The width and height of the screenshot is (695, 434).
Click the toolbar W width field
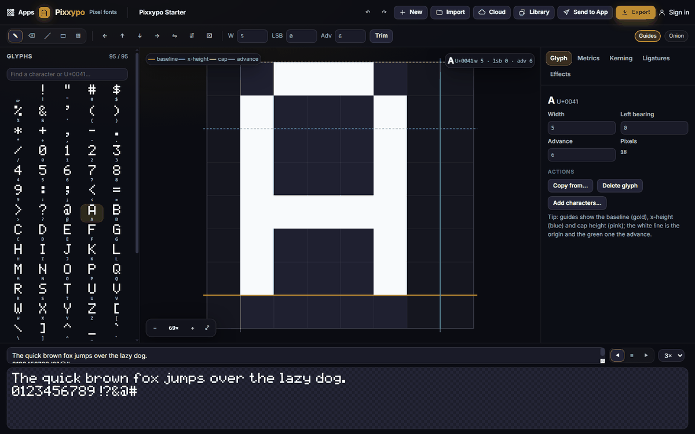pos(253,36)
